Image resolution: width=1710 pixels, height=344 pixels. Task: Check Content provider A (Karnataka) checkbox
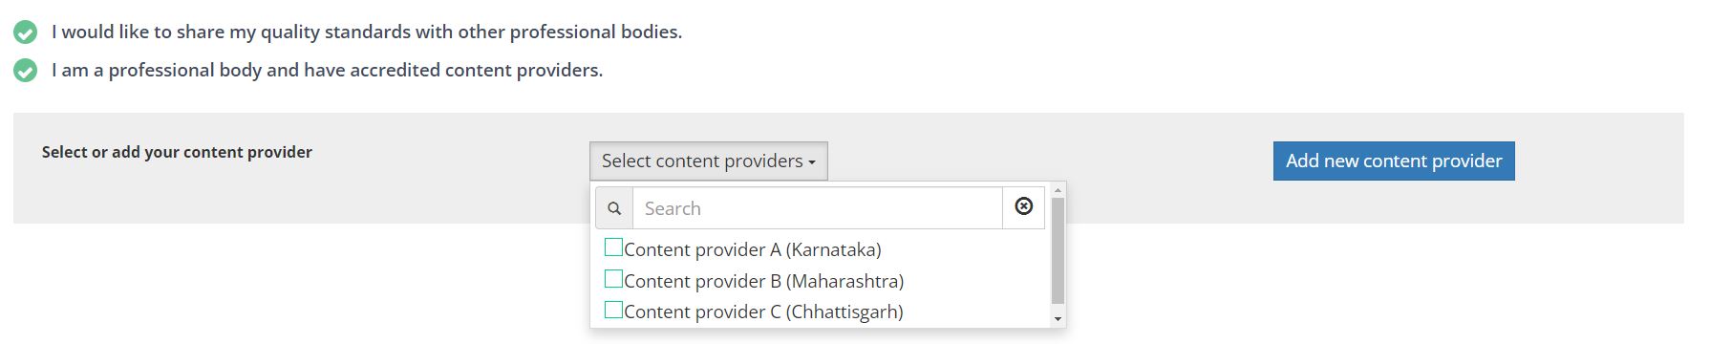point(613,247)
